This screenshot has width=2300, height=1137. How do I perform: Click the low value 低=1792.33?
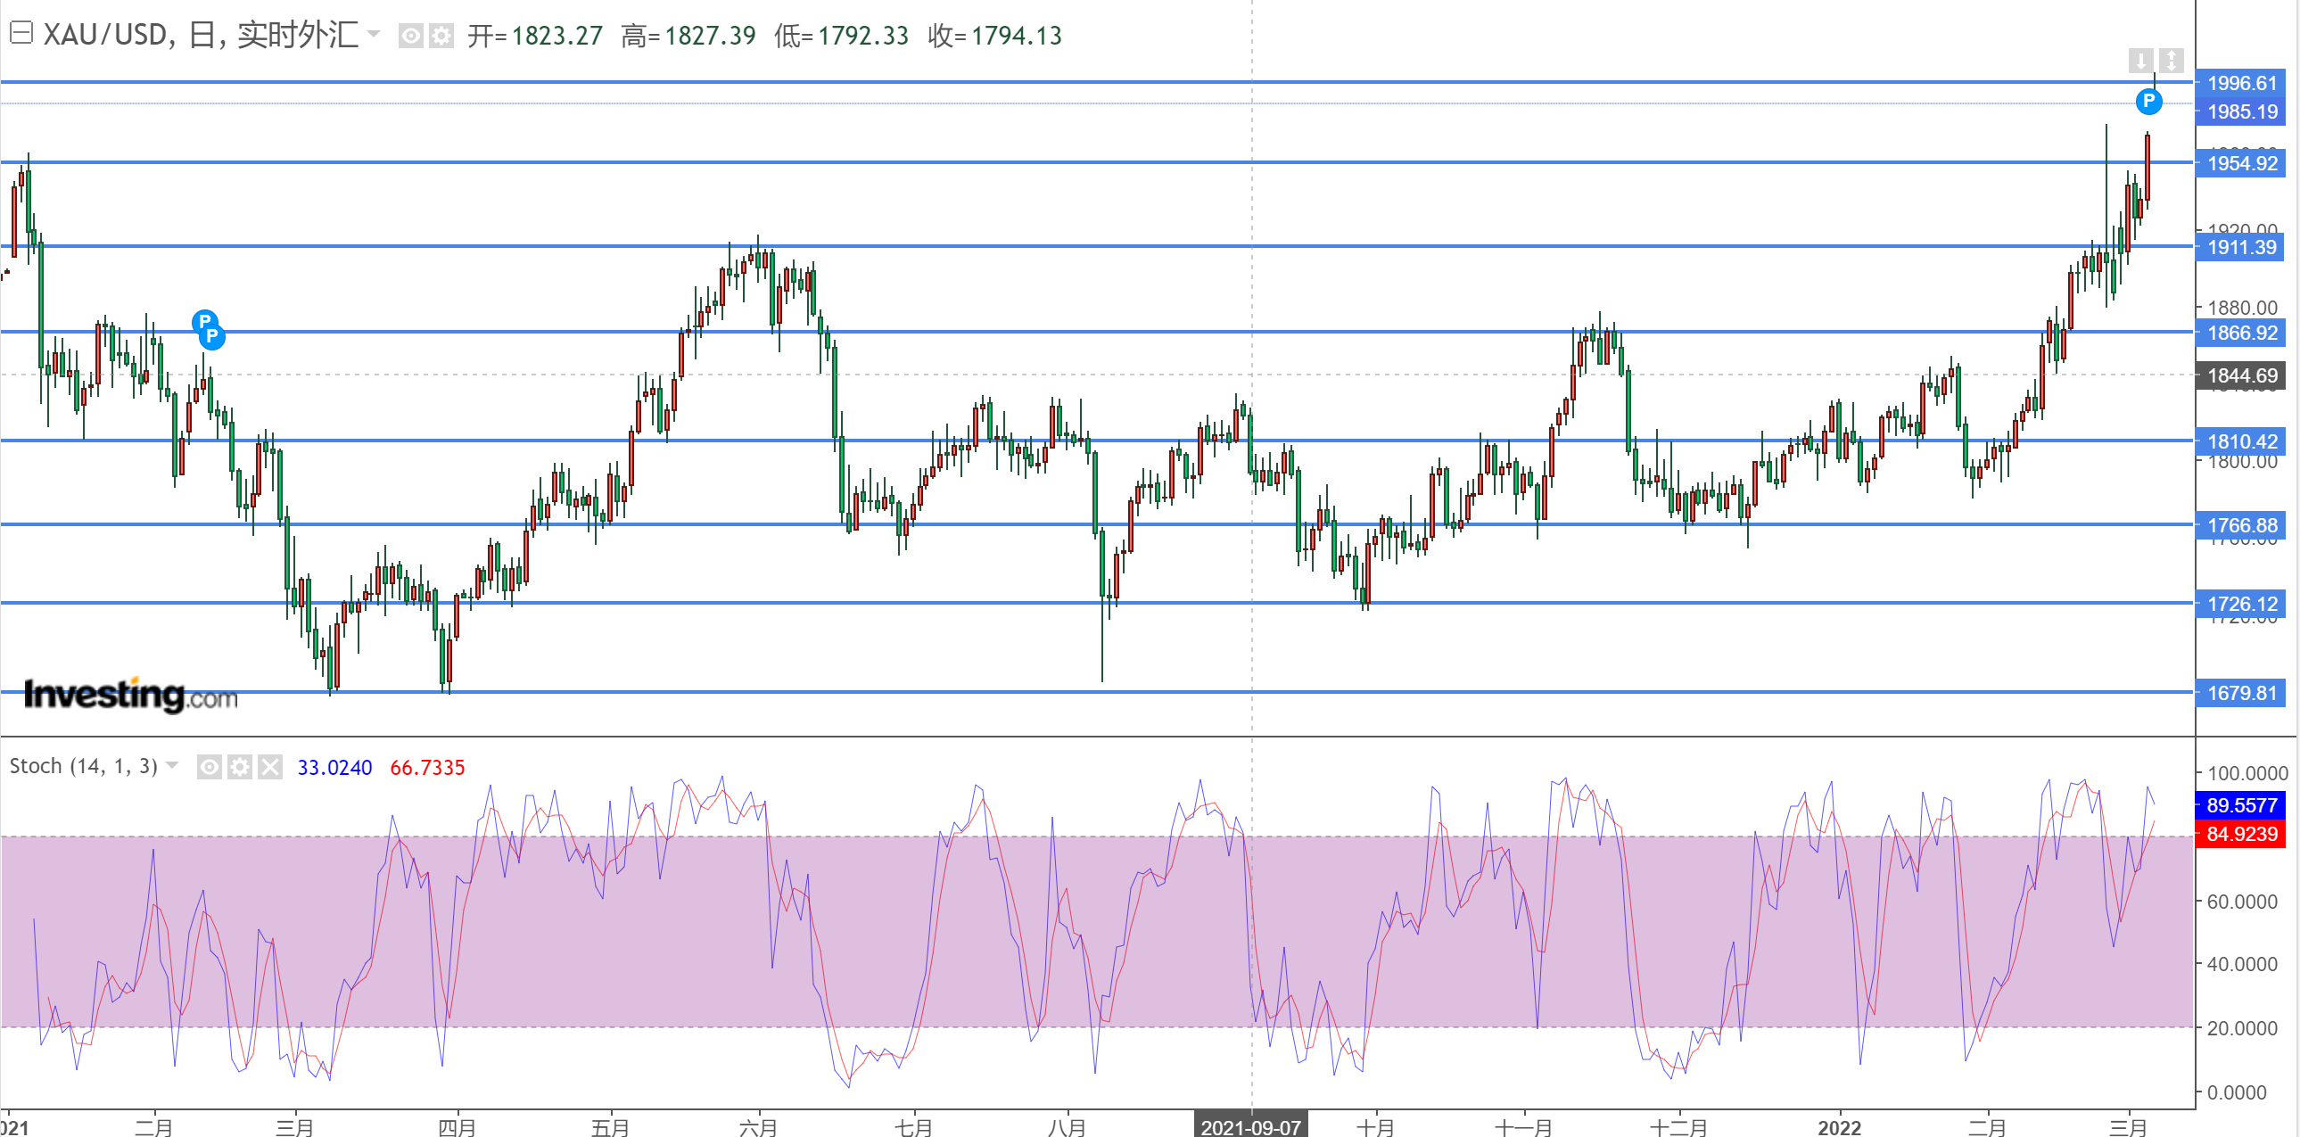pyautogui.click(x=841, y=36)
